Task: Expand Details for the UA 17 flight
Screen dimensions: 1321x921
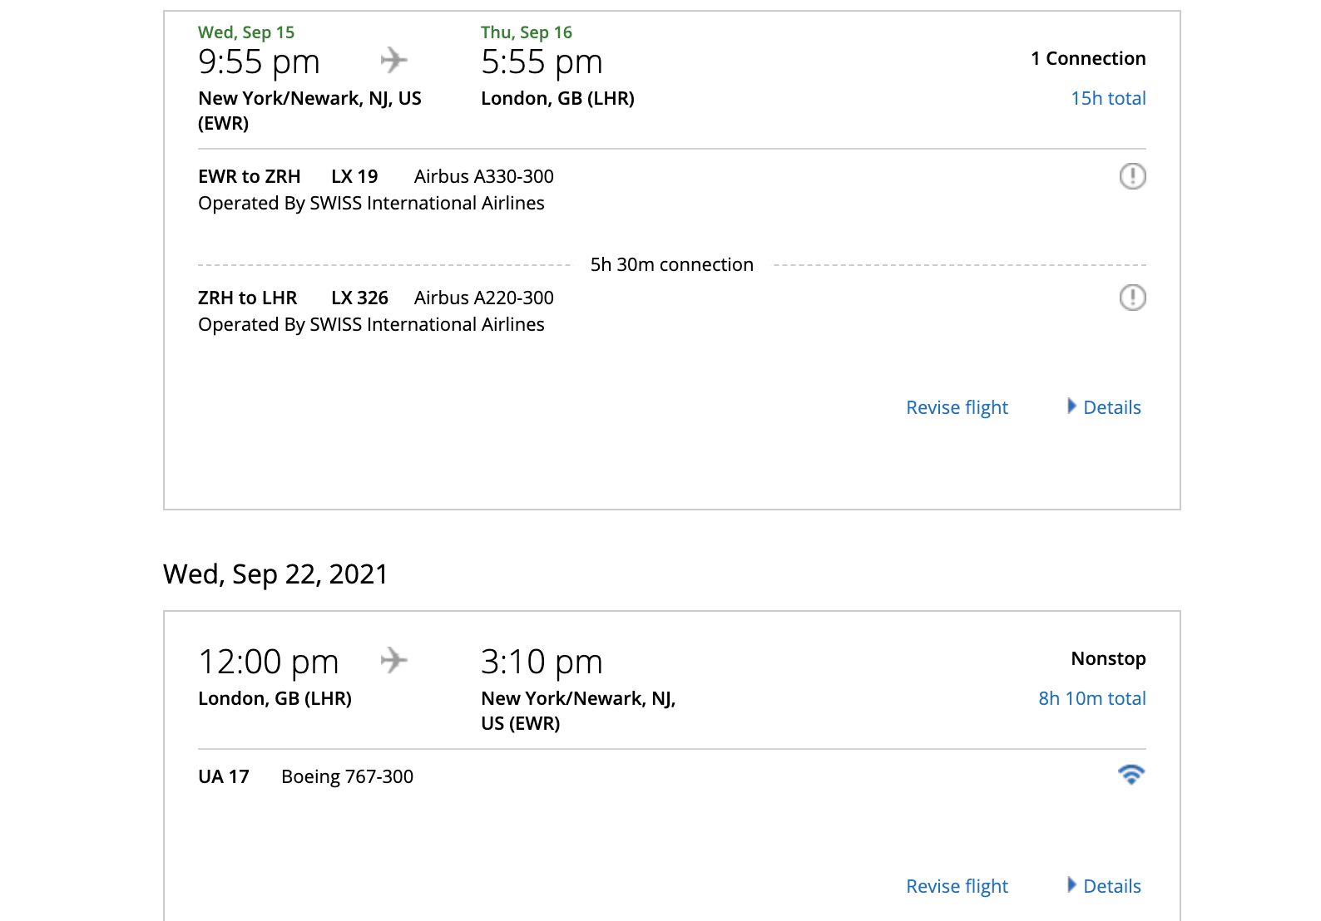Action: (x=1104, y=886)
